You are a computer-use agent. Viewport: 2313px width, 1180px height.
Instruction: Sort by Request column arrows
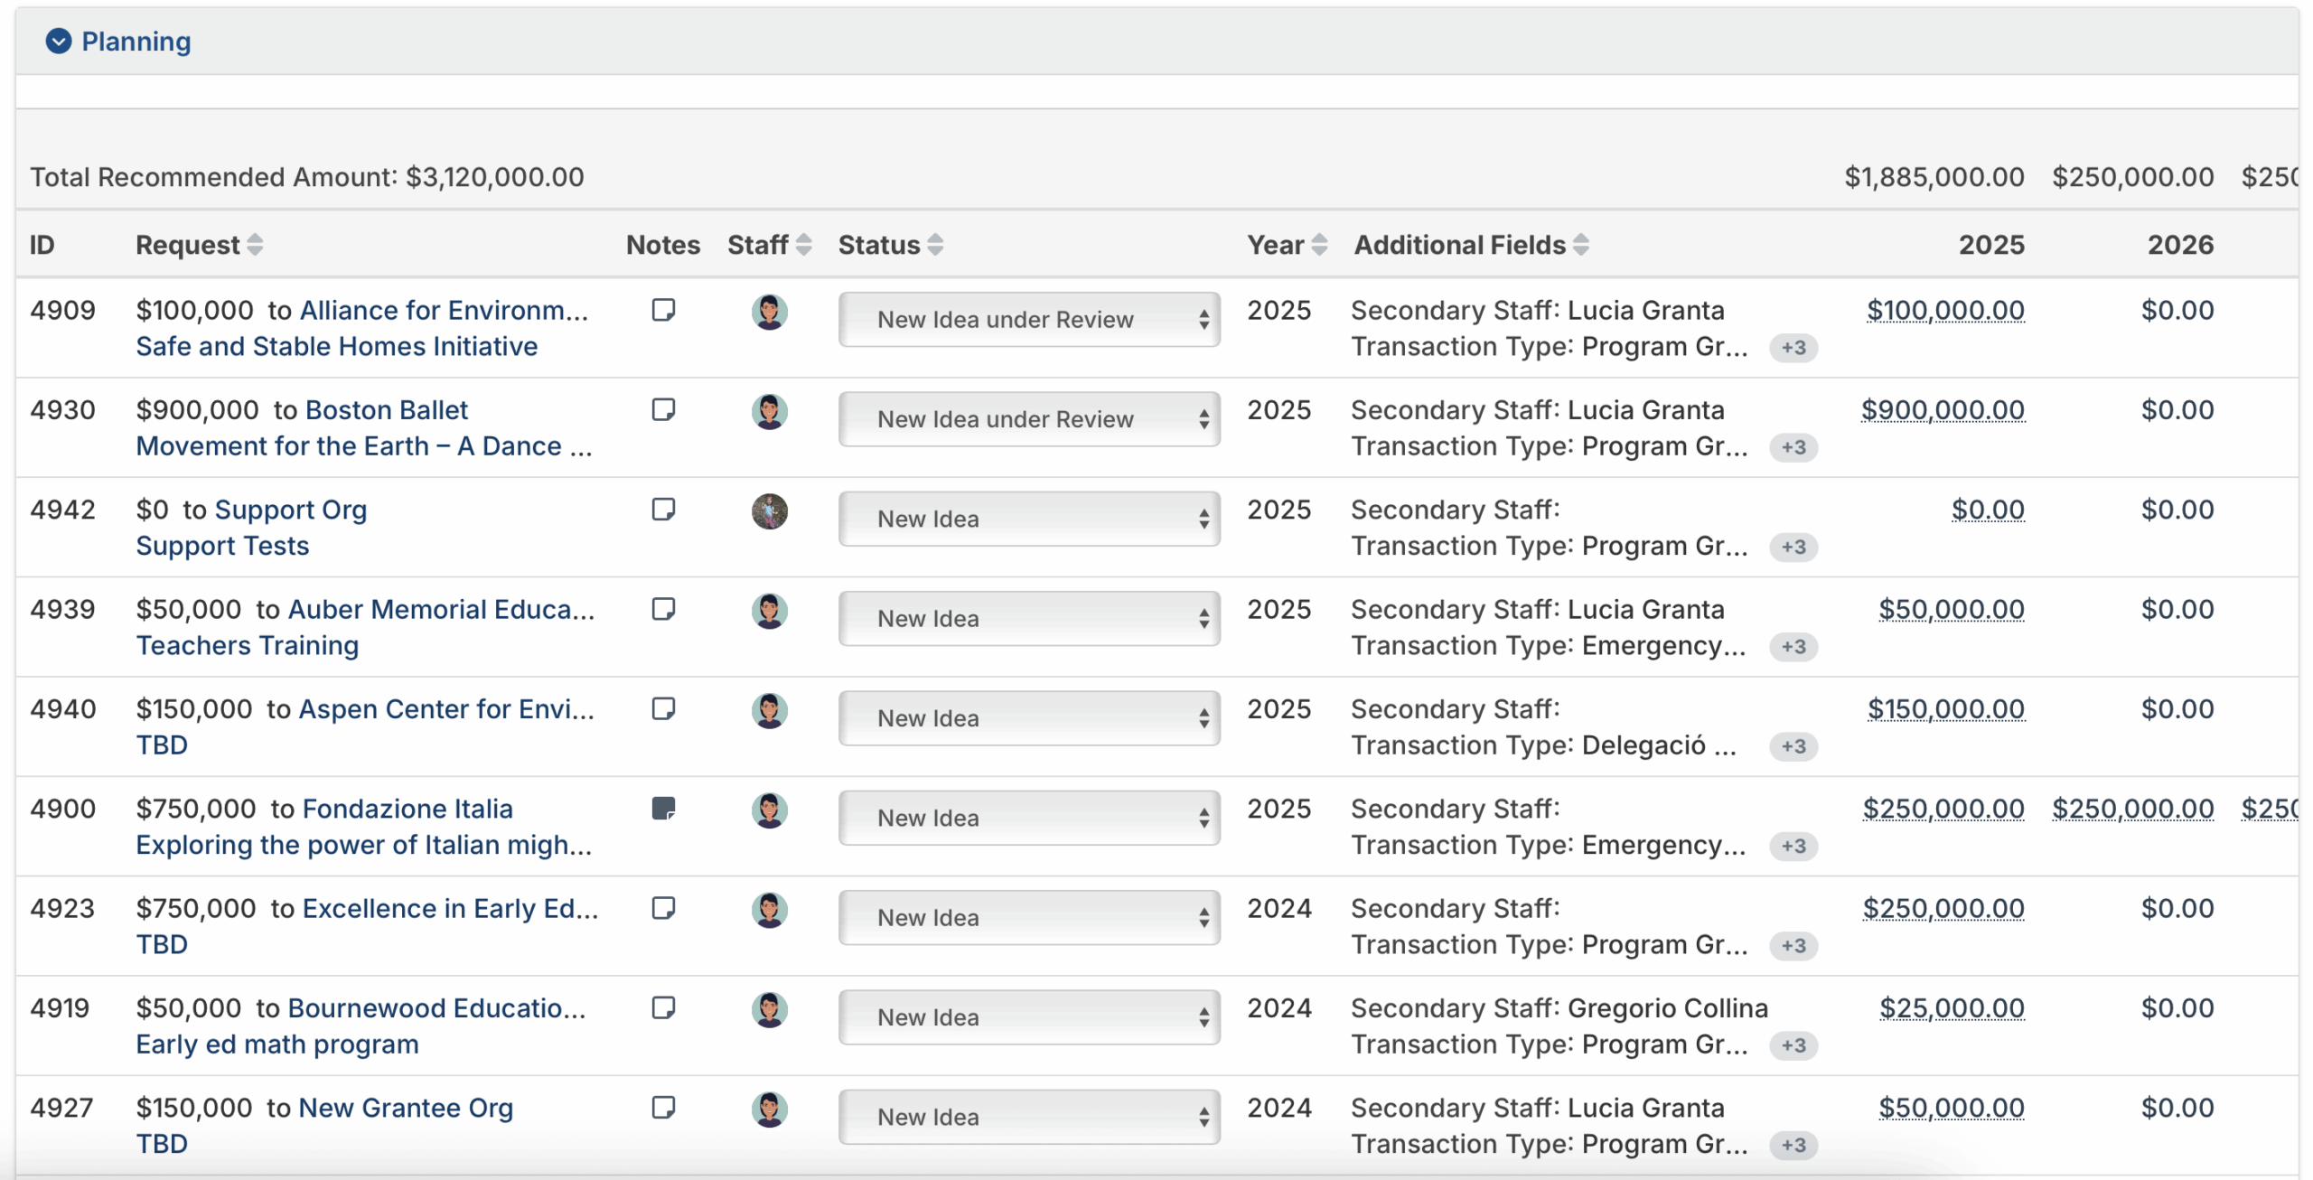click(255, 245)
